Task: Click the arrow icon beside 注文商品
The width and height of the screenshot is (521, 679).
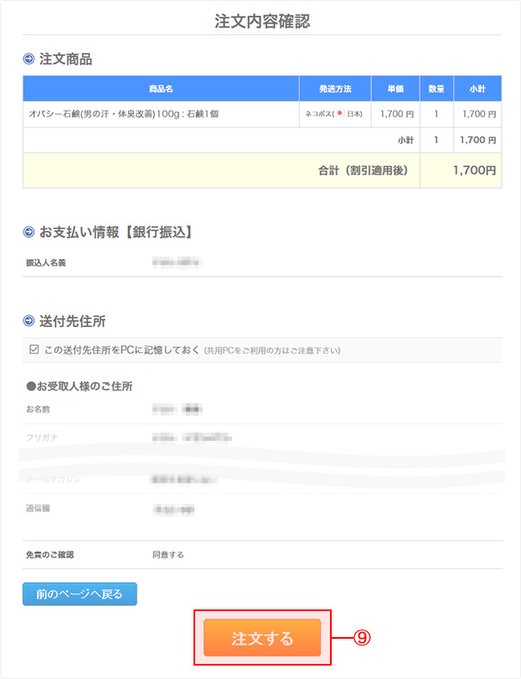Action: 29,60
